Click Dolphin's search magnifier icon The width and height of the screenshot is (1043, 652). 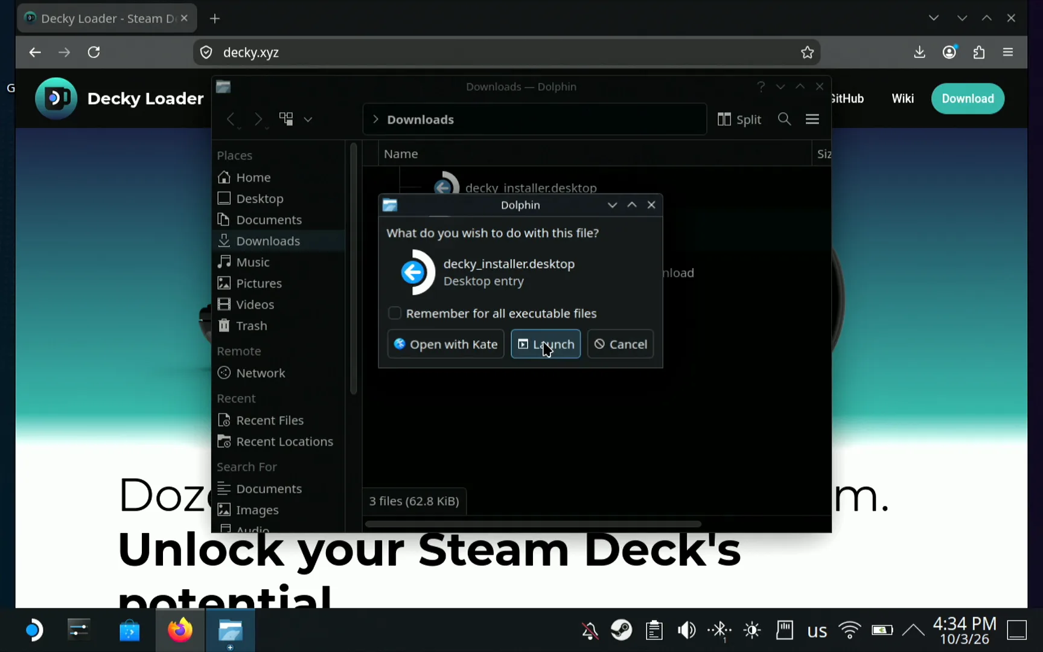pyautogui.click(x=784, y=120)
